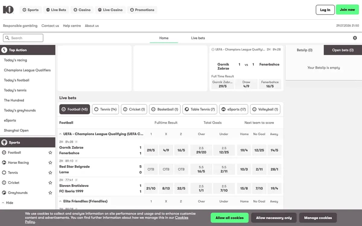Click the Greyhounds icon in sidebar
The height and width of the screenshot is (226, 362).
(4, 193)
